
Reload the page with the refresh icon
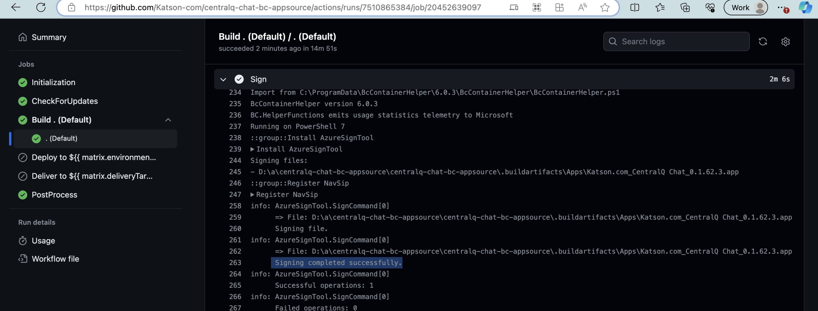point(41,7)
